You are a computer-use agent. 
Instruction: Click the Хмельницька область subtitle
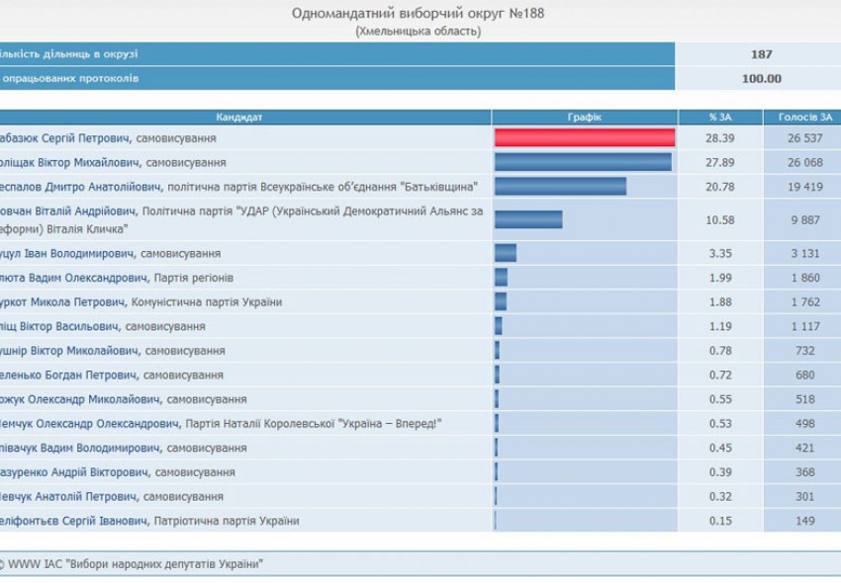pyautogui.click(x=418, y=31)
